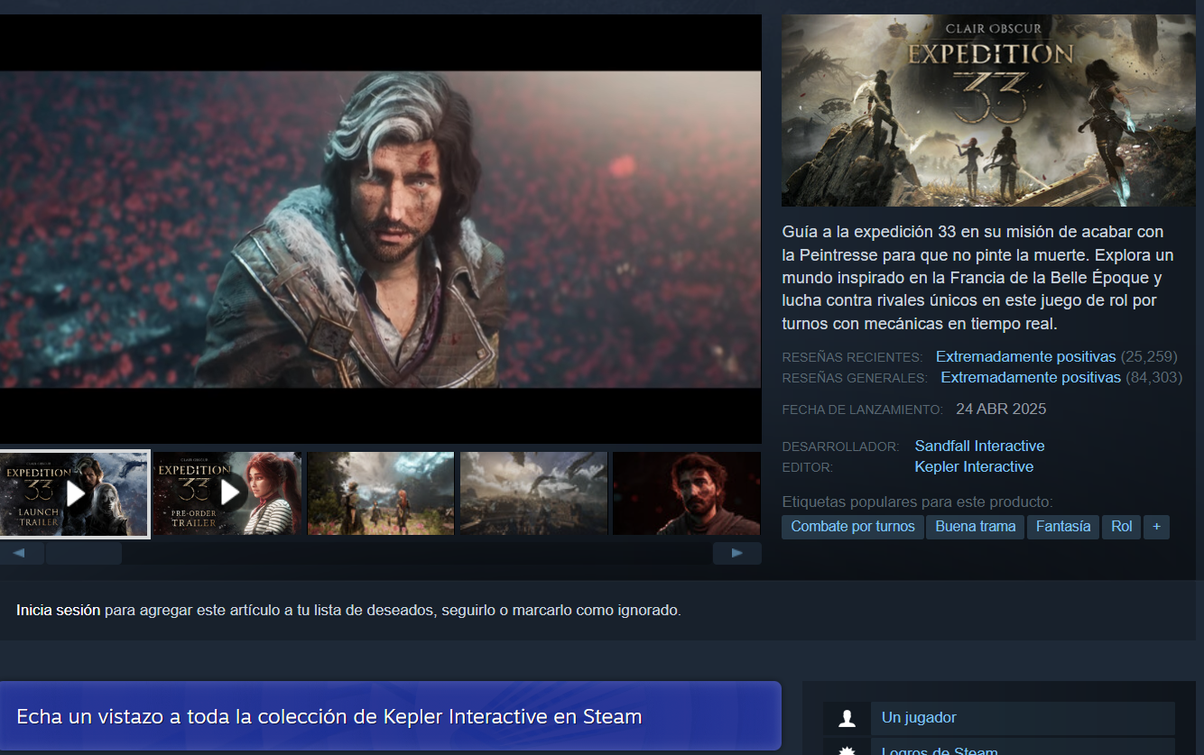This screenshot has width=1204, height=755.
Task: Click the game description paragraph
Action: [978, 278]
